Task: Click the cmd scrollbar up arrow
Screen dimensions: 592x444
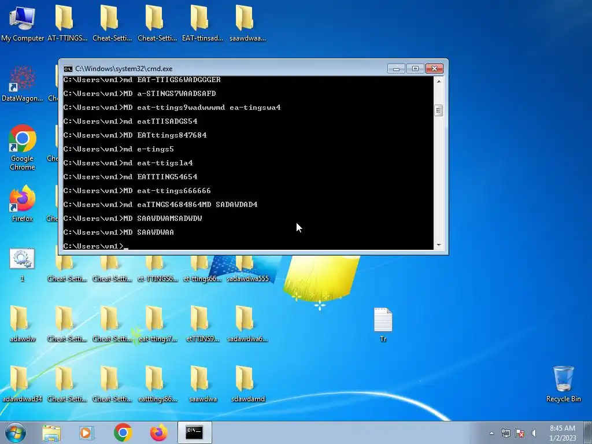Action: point(439,81)
